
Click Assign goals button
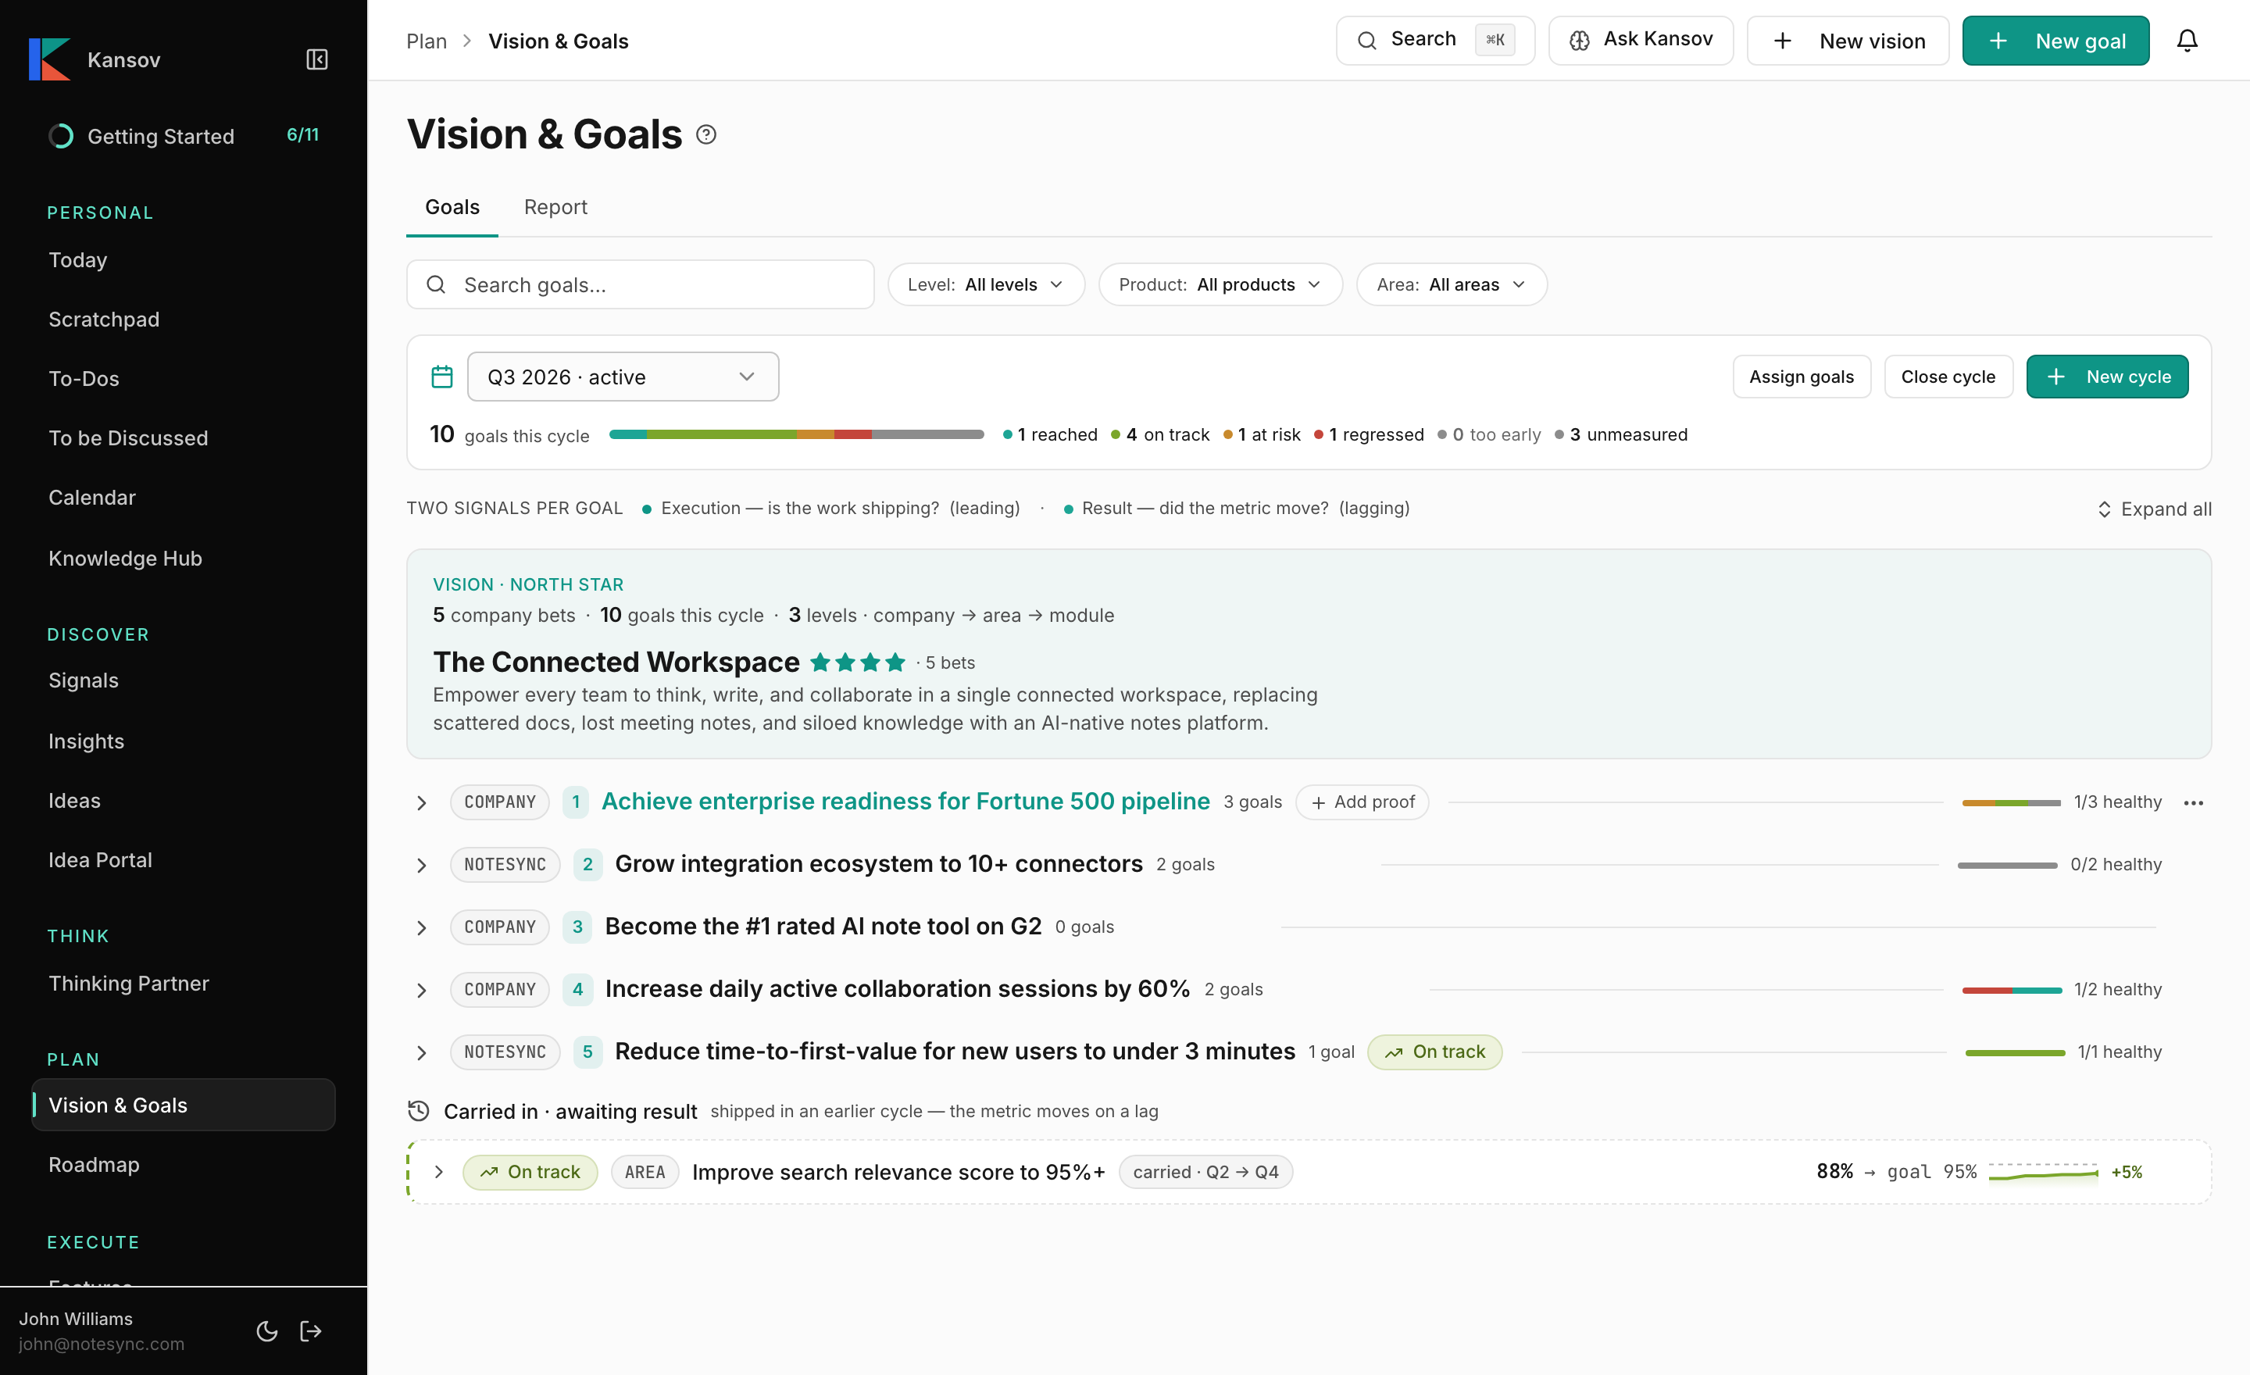point(1802,376)
